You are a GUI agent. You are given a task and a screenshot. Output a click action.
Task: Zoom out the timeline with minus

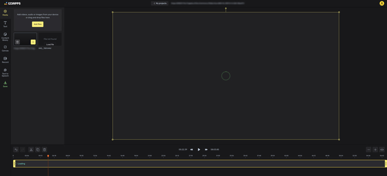369,149
